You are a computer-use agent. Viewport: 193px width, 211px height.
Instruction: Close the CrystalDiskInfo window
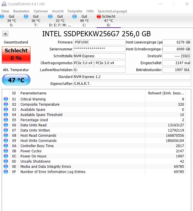point(187,4)
